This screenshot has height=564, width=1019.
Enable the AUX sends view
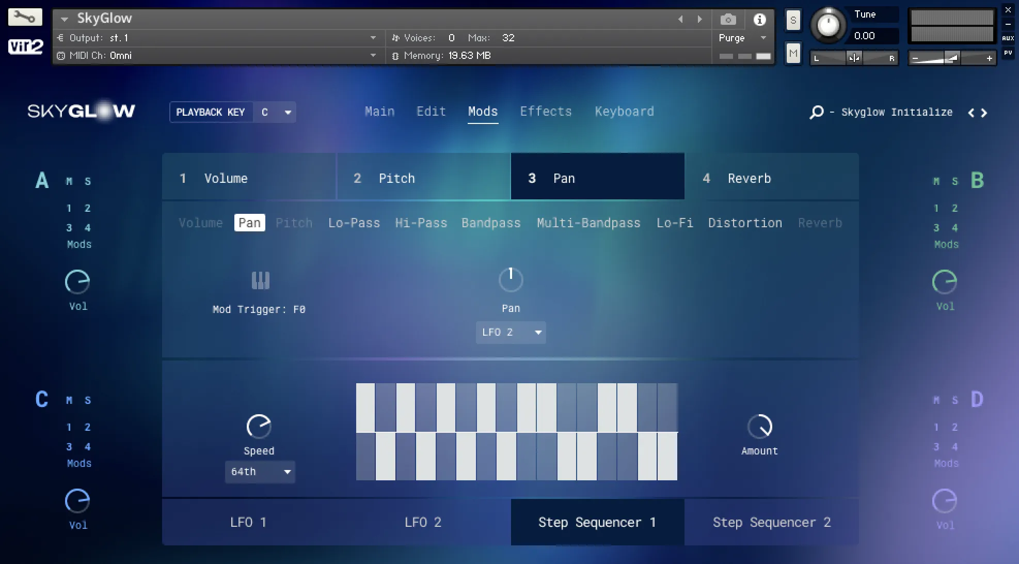coord(1007,37)
